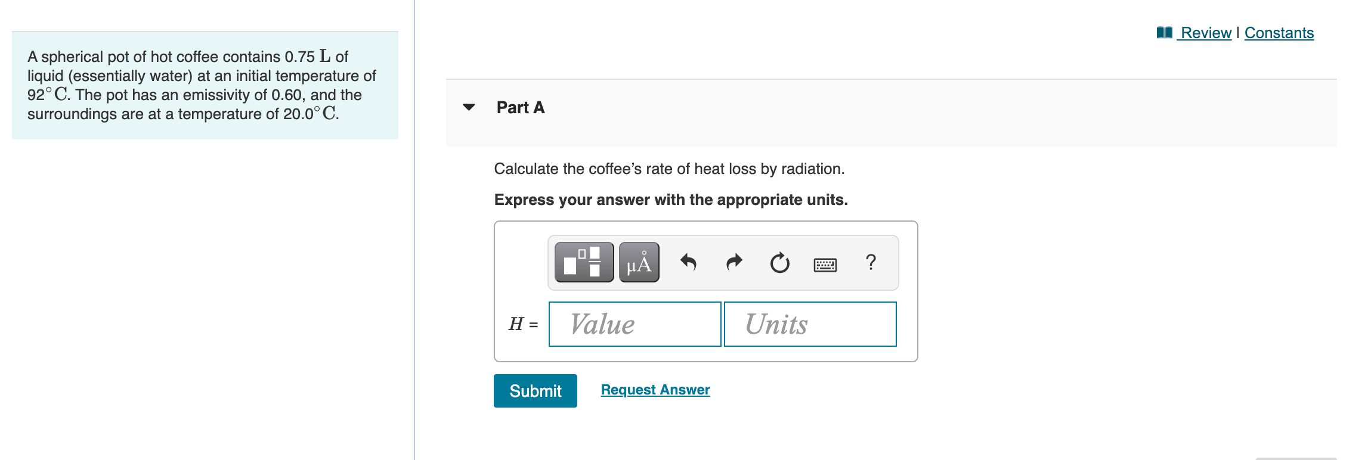Image resolution: width=1368 pixels, height=460 pixels.
Task: Open the Constants link
Action: coord(1279,33)
